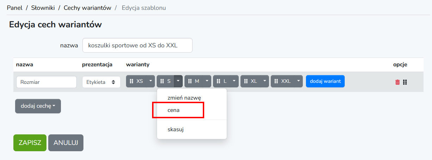Click the green ZAPISZ button
This screenshot has width=432, height=160.
tap(30, 143)
